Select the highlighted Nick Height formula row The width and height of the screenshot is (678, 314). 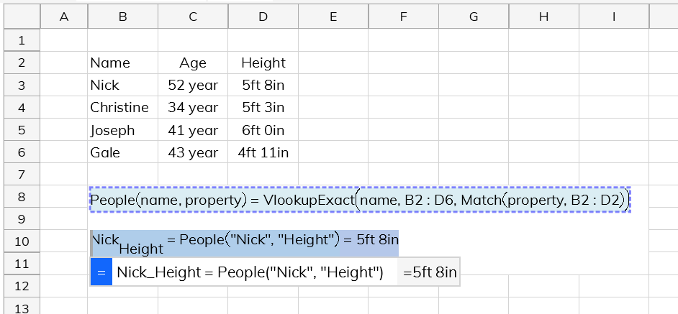coord(244,243)
